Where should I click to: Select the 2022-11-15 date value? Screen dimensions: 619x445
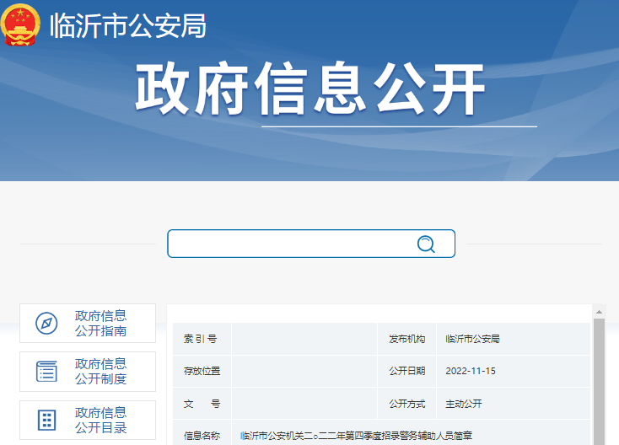(x=471, y=371)
